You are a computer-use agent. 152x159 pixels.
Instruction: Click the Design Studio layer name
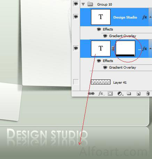point(125,18)
